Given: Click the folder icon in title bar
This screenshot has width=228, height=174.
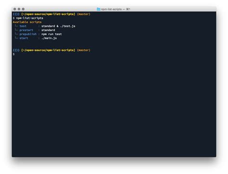Looking at the screenshot, I should pos(99,9).
